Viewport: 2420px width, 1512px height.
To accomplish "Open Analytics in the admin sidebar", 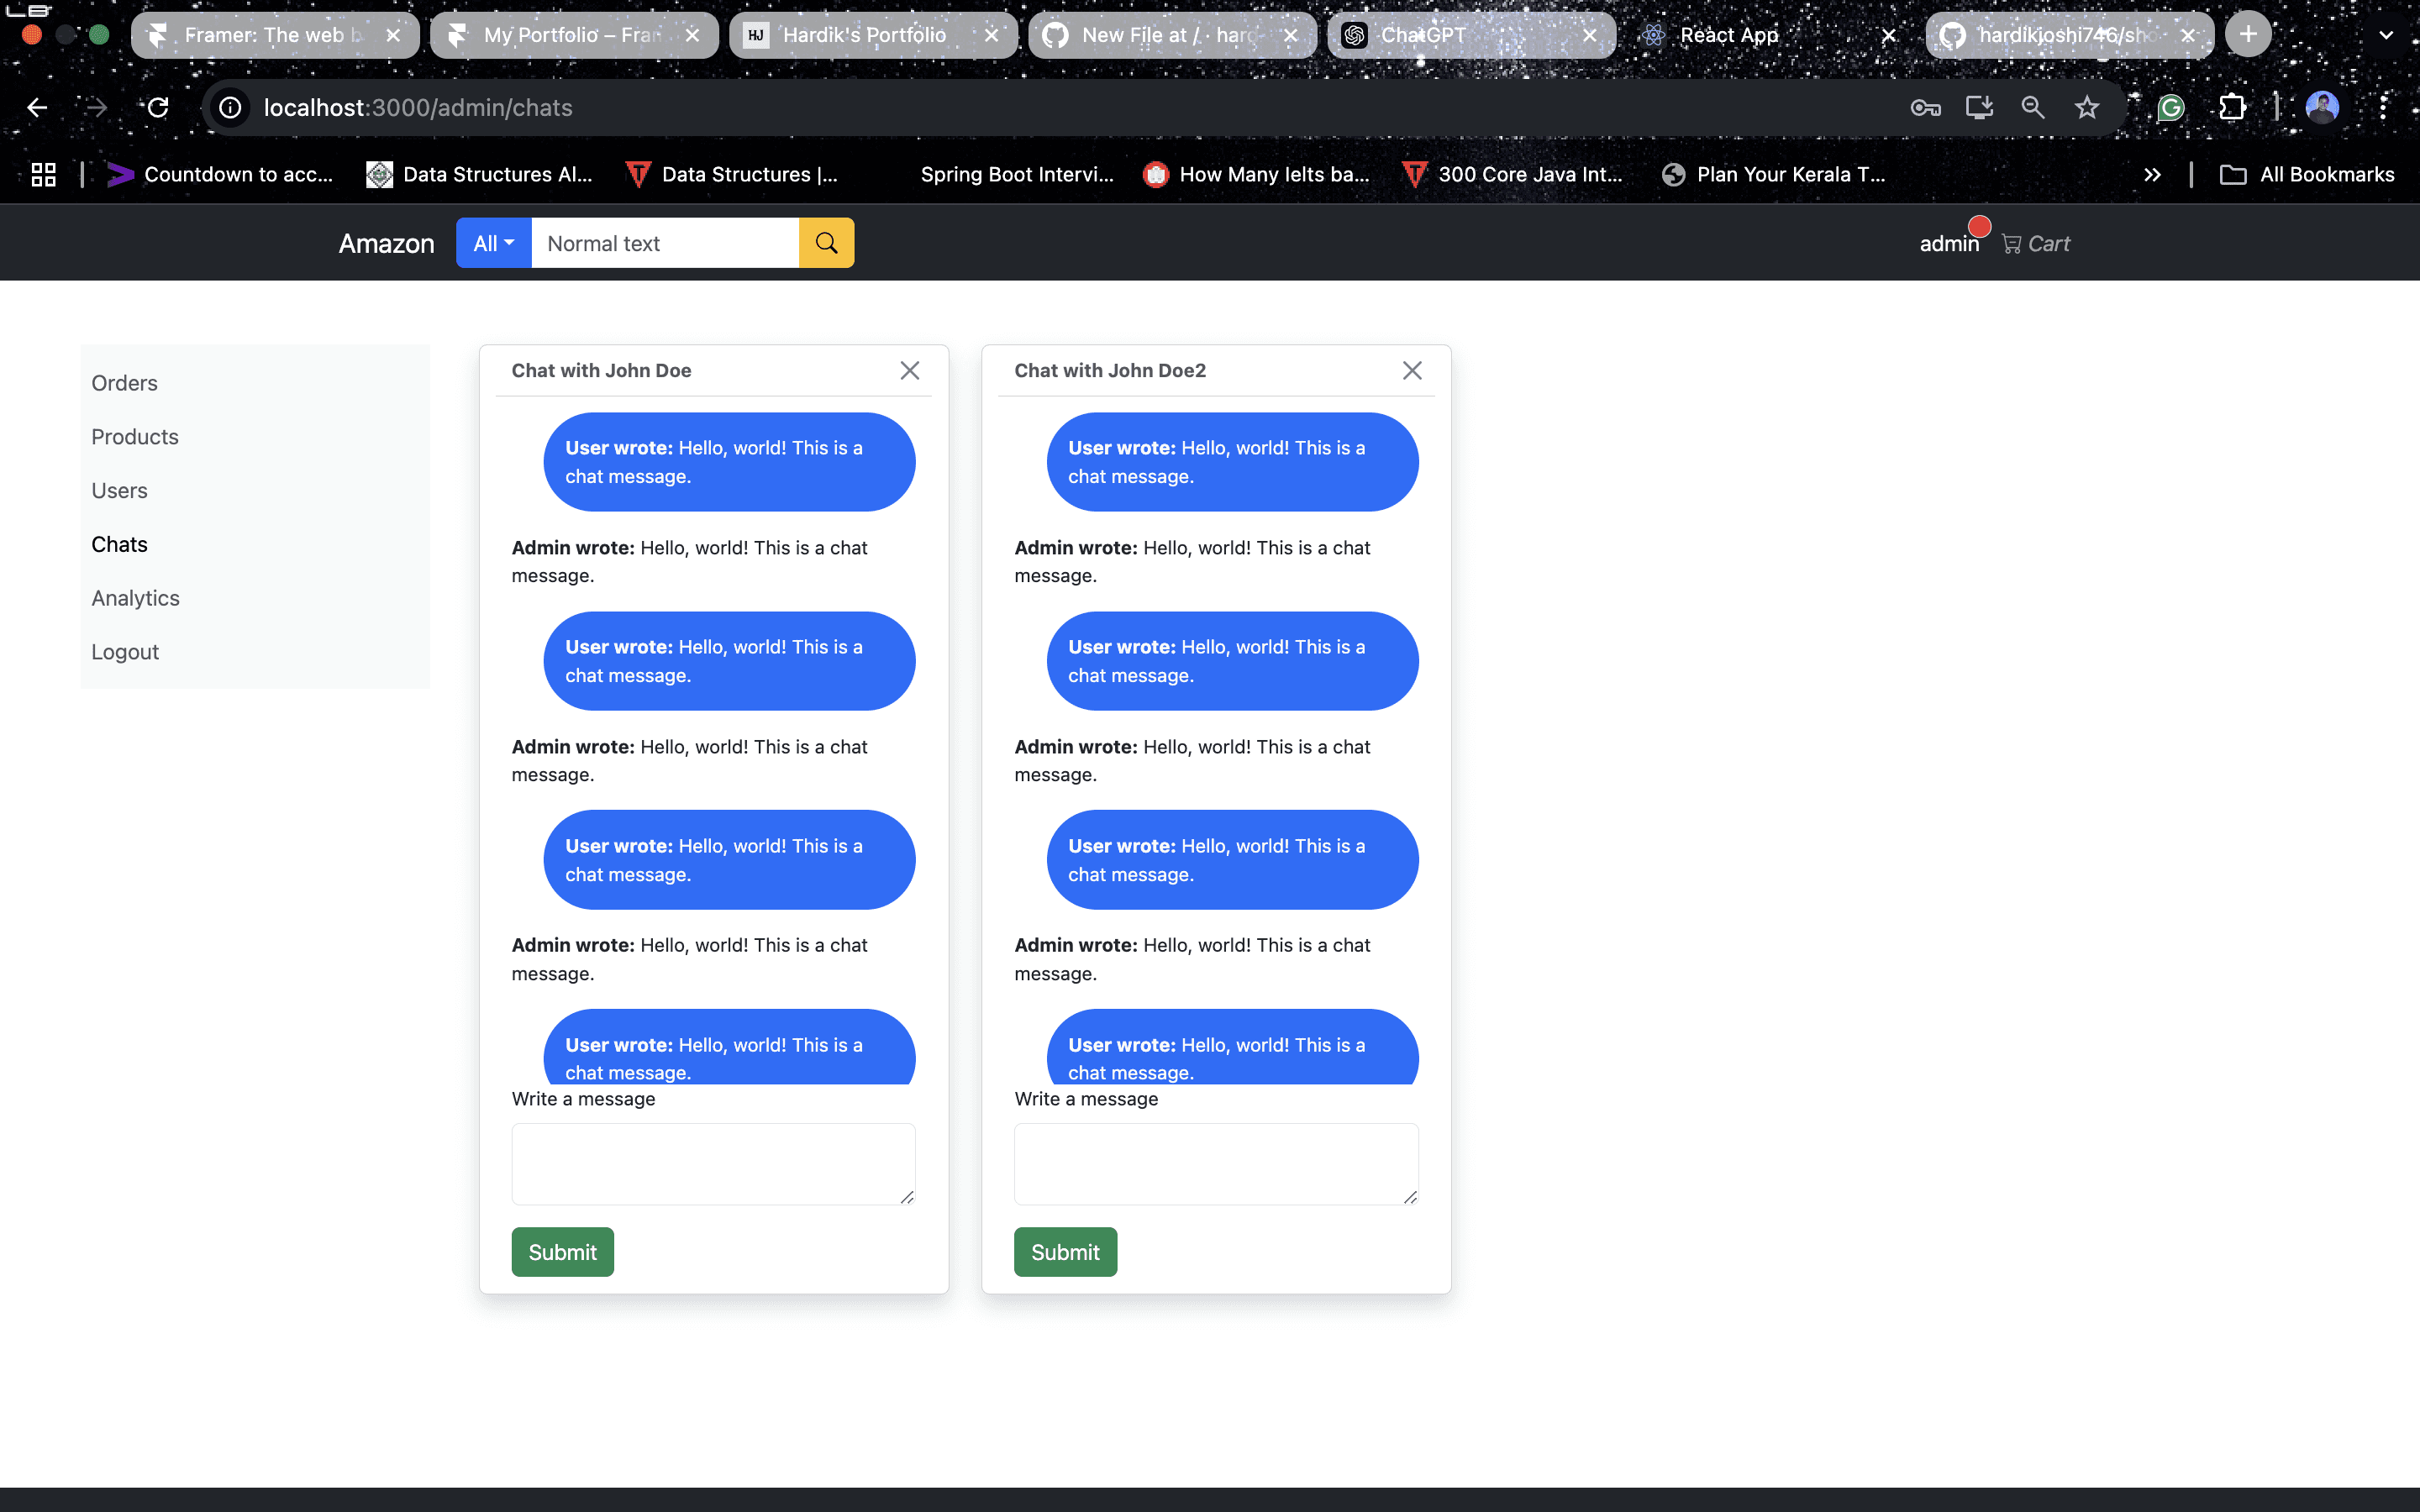I will [135, 598].
